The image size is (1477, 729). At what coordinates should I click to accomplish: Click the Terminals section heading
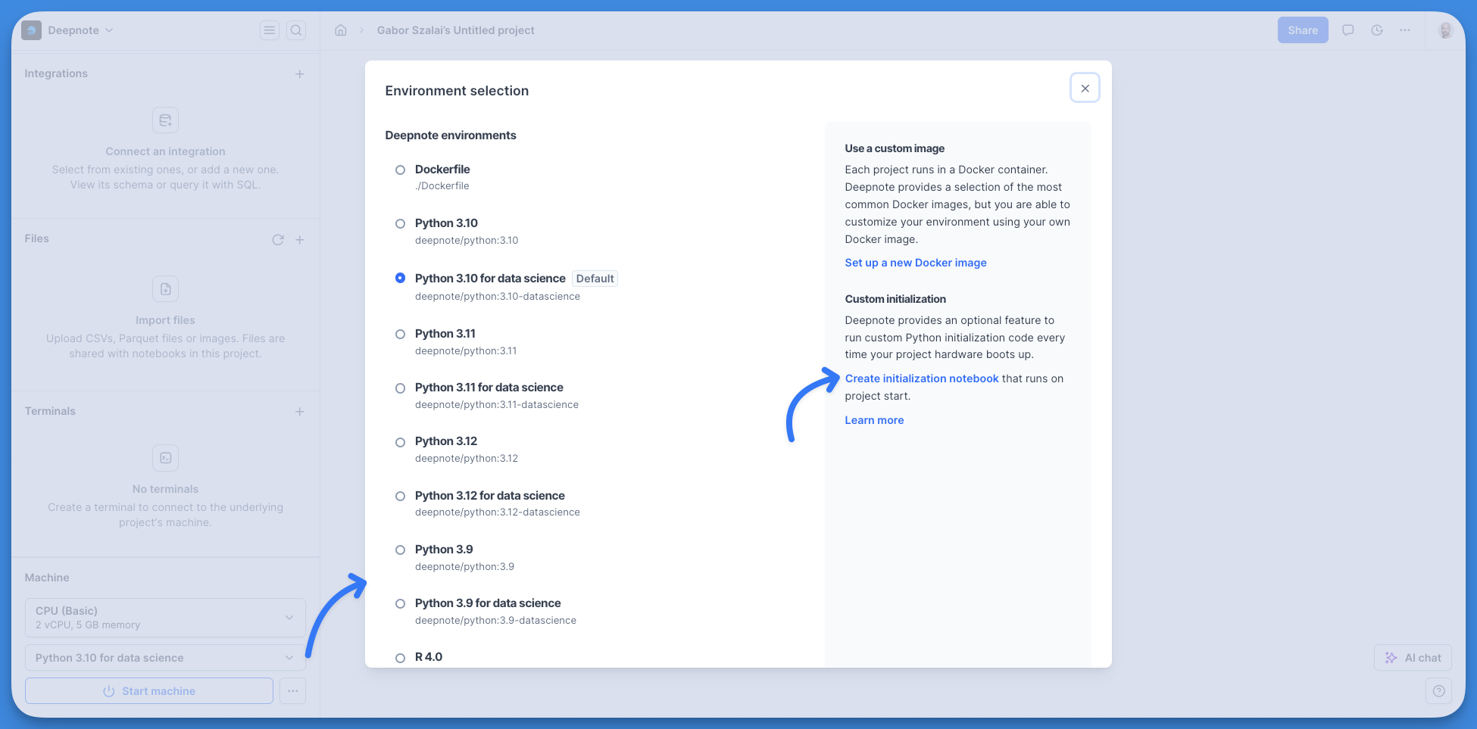point(50,411)
